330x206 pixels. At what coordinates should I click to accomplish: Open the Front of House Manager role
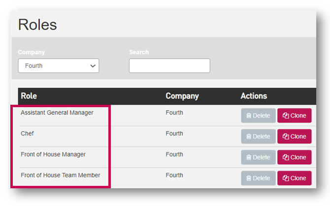point(53,154)
